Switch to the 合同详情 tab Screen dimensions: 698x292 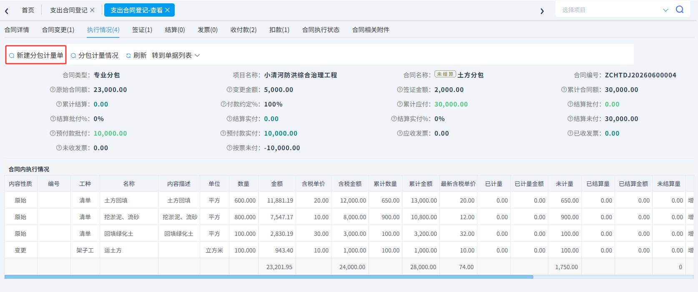(x=17, y=30)
